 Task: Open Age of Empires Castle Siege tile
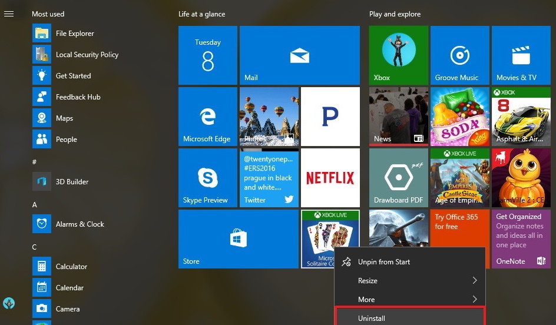tap(460, 178)
